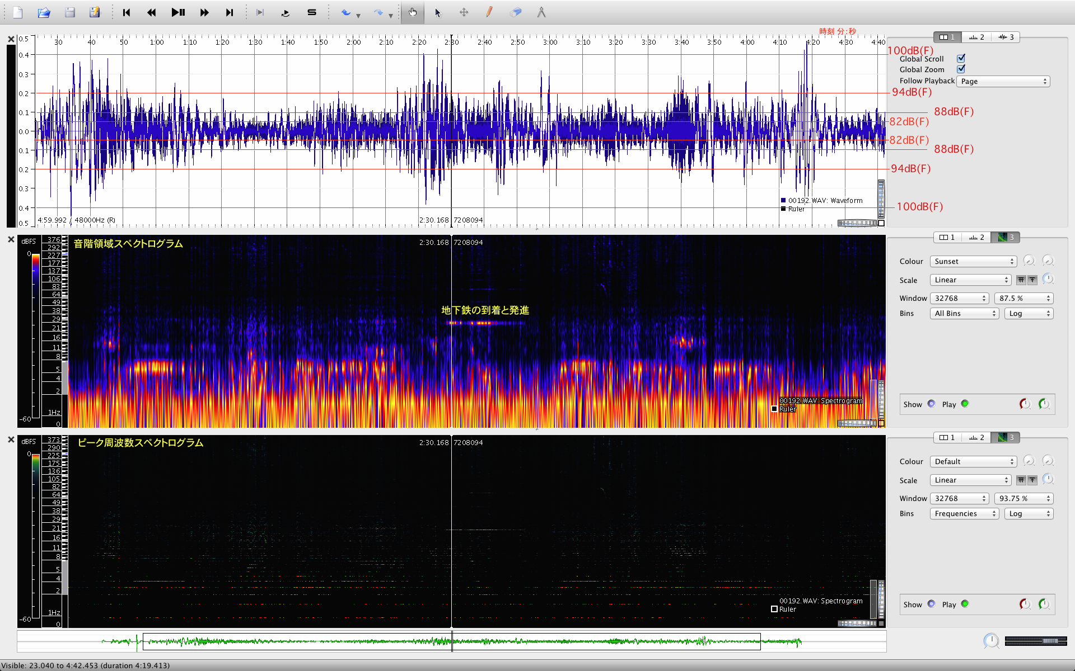Toggle Play/Pause playback
The image size is (1075, 671).
click(x=178, y=12)
